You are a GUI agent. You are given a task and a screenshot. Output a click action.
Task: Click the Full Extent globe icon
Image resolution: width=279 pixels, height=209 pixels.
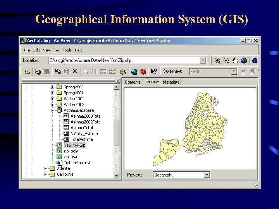coord(244,61)
